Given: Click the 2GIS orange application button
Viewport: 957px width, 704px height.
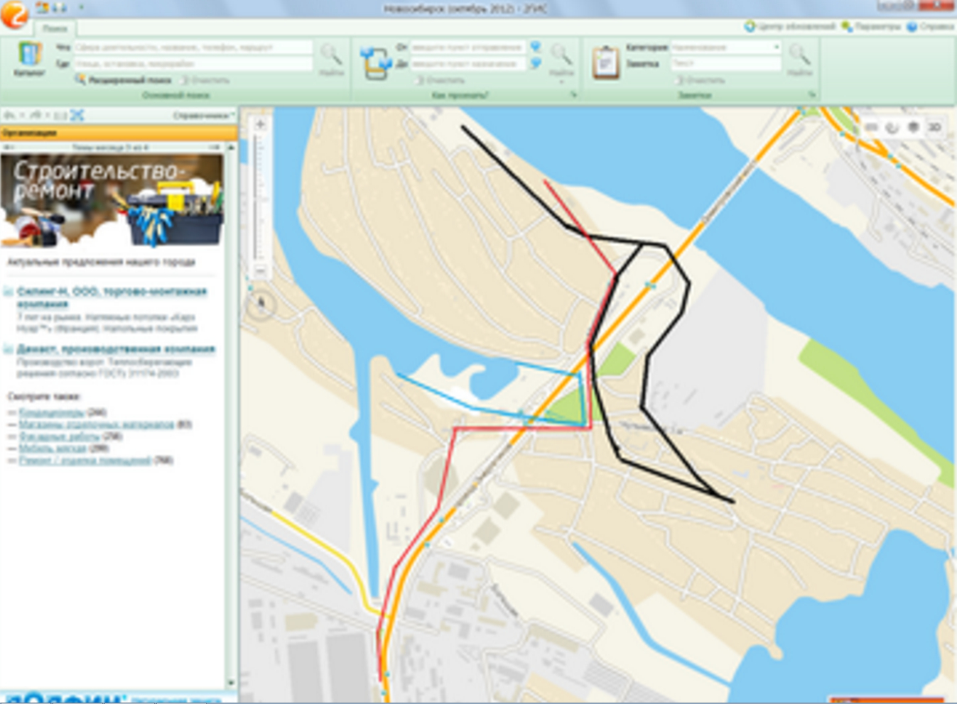Looking at the screenshot, I should click(x=13, y=13).
